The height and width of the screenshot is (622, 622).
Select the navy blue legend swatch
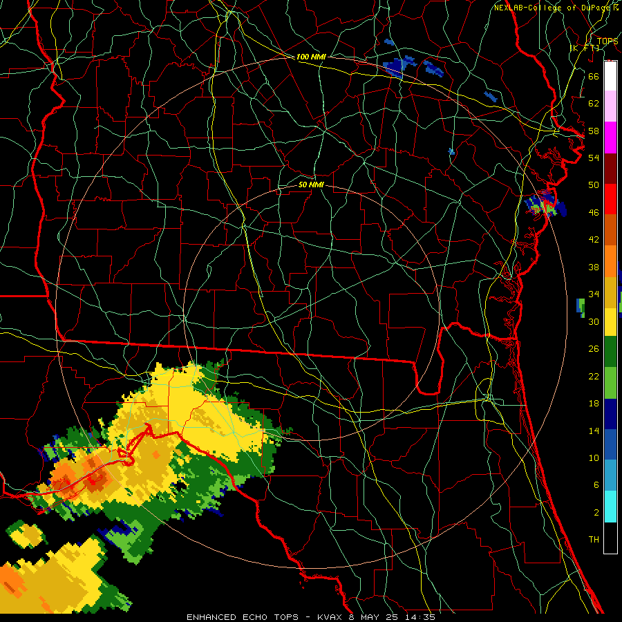[x=610, y=414]
